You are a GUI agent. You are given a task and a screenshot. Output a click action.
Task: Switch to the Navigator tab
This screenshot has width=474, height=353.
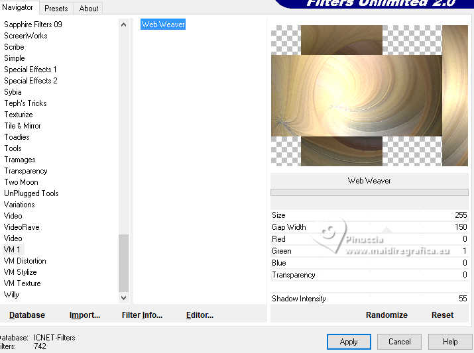click(x=17, y=7)
